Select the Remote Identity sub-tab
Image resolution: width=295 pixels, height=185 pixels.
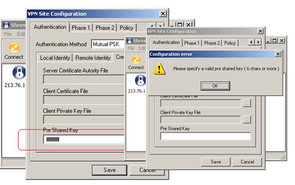pyautogui.click(x=93, y=58)
